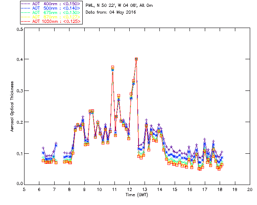Click the red dashed line sample for 1020nm

(x=26, y=21)
